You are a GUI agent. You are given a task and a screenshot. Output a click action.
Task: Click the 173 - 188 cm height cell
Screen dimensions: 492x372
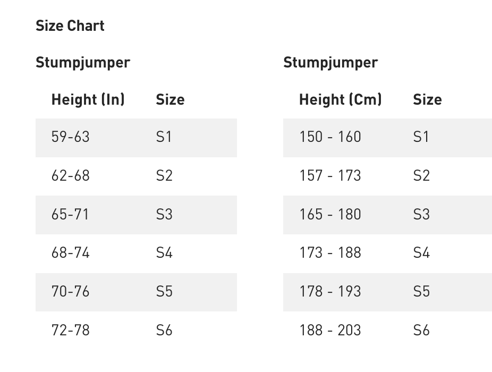pyautogui.click(x=330, y=253)
